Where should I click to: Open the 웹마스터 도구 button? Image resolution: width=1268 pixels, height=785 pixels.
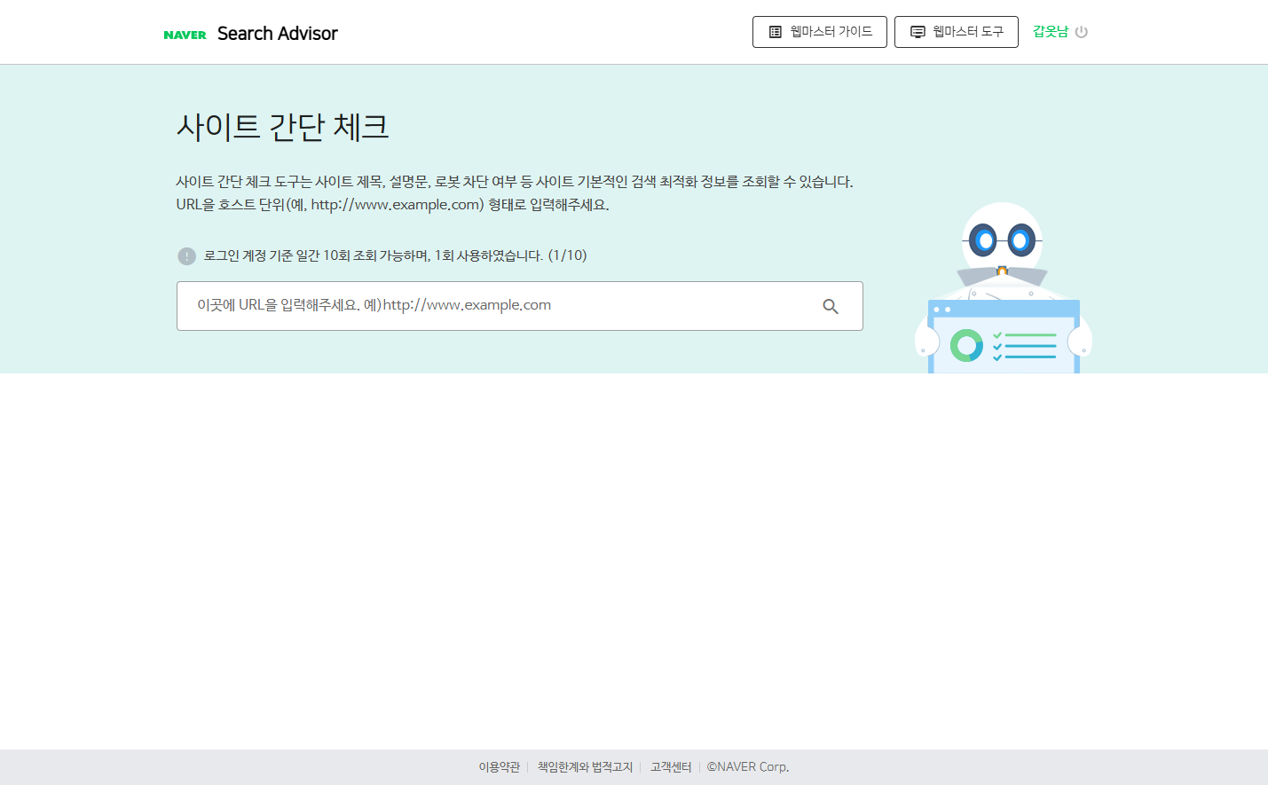pyautogui.click(x=957, y=32)
